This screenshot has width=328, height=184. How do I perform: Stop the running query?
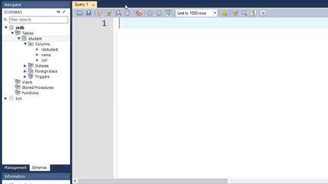128,13
